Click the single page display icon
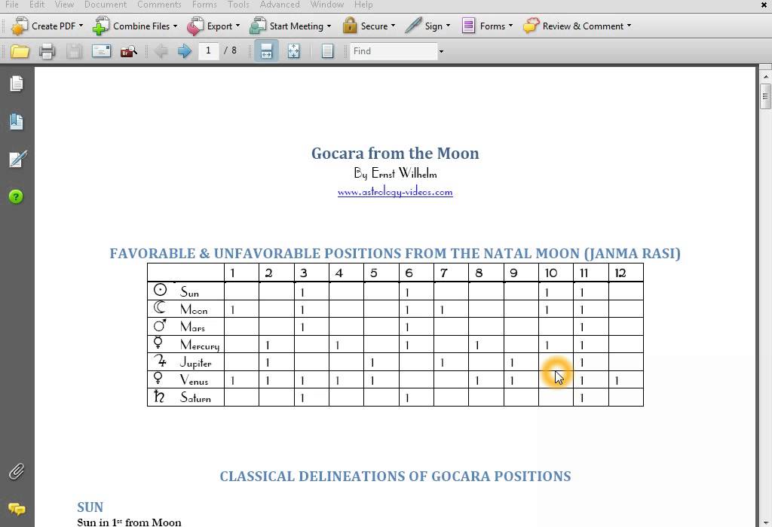This screenshot has width=772, height=527. coord(327,51)
